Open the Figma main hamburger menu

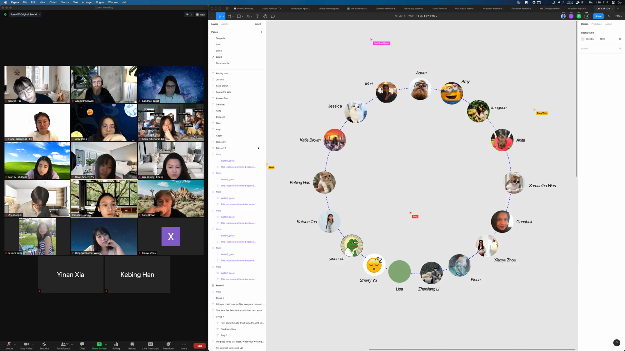[212, 16]
